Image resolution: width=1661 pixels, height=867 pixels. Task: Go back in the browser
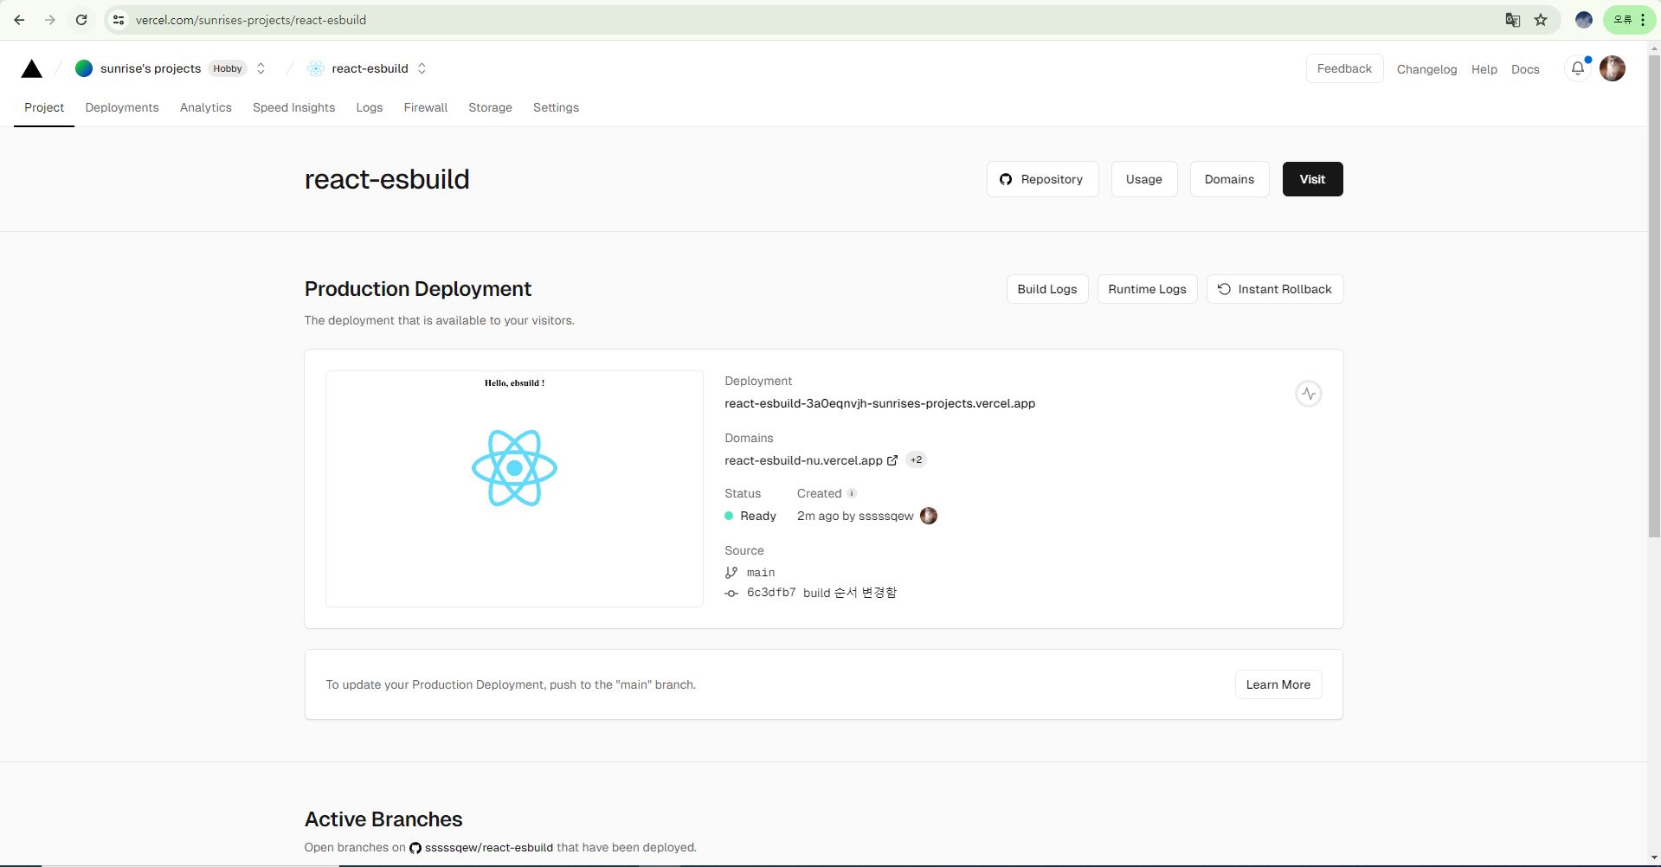pyautogui.click(x=19, y=20)
